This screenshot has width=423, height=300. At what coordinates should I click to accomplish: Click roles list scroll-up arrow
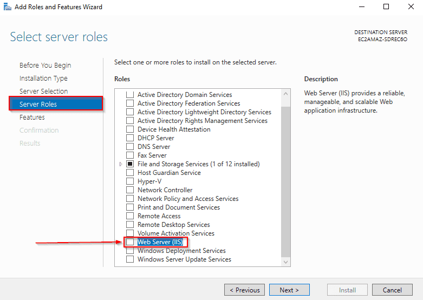(x=285, y=94)
